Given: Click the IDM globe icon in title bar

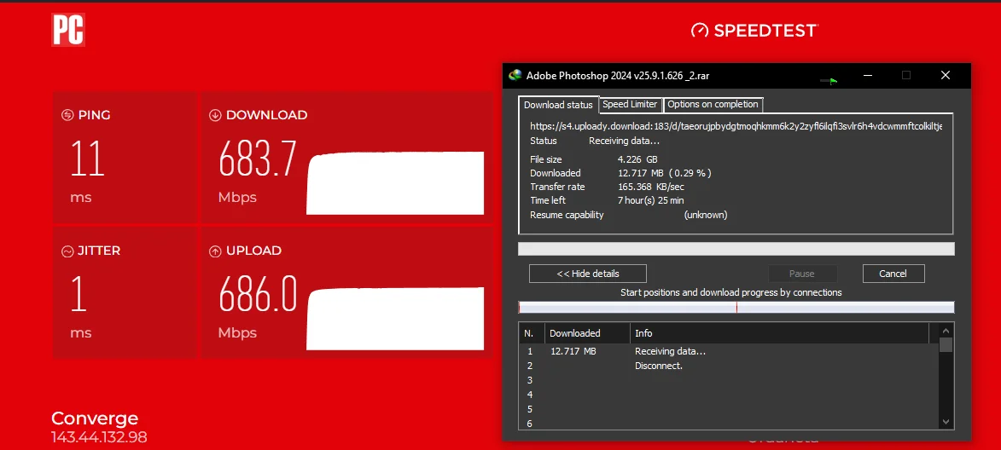Looking at the screenshot, I should pyautogui.click(x=515, y=76).
